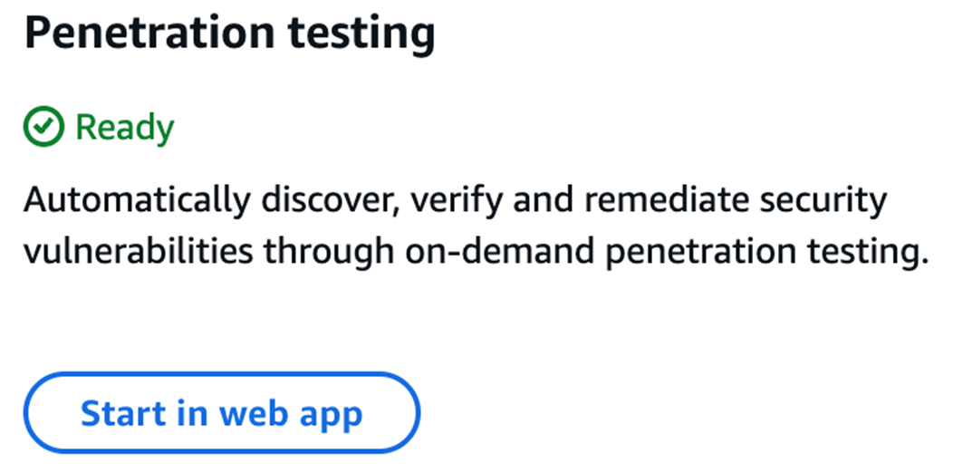The width and height of the screenshot is (963, 472).
Task: Click the words web app on the button
Action: 289,413
